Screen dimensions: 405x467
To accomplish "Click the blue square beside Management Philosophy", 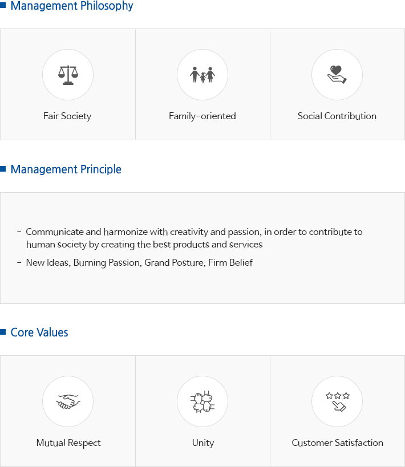I will (x=3, y=5).
